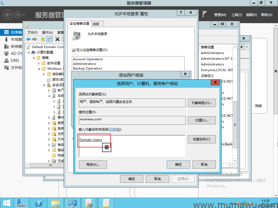Switch to the 说明 tab
The width and height of the screenshot is (278, 208).
coord(96,24)
